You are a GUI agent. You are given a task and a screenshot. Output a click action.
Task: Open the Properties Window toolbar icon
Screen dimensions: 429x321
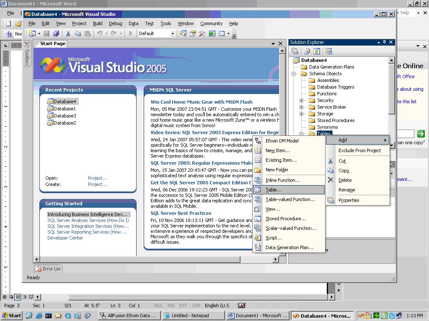click(193, 33)
